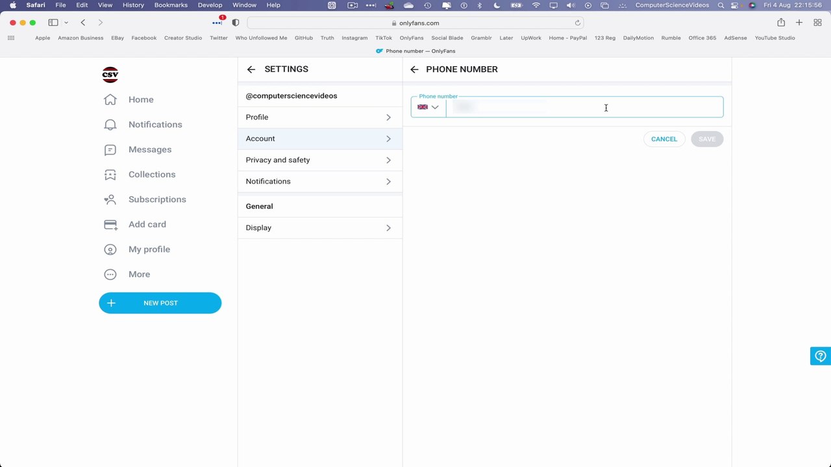Click into the Phone number input field
This screenshot has height=467, width=831.
click(584, 107)
